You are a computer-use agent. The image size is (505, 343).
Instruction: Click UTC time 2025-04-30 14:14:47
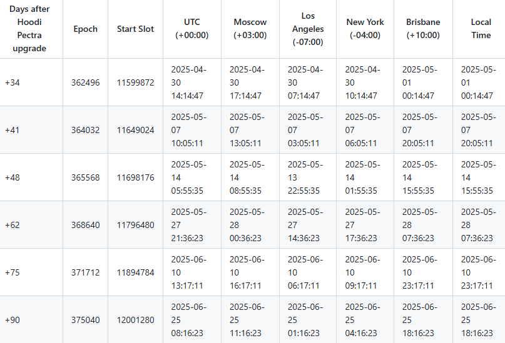pyautogui.click(x=190, y=82)
